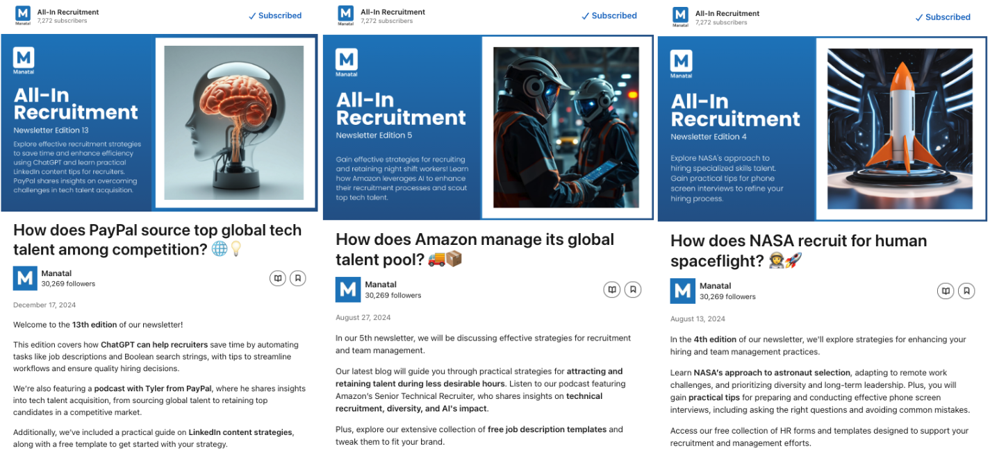The width and height of the screenshot is (990, 460).
Task: Toggle Subscribed button above Edition 5
Action: coord(609,16)
